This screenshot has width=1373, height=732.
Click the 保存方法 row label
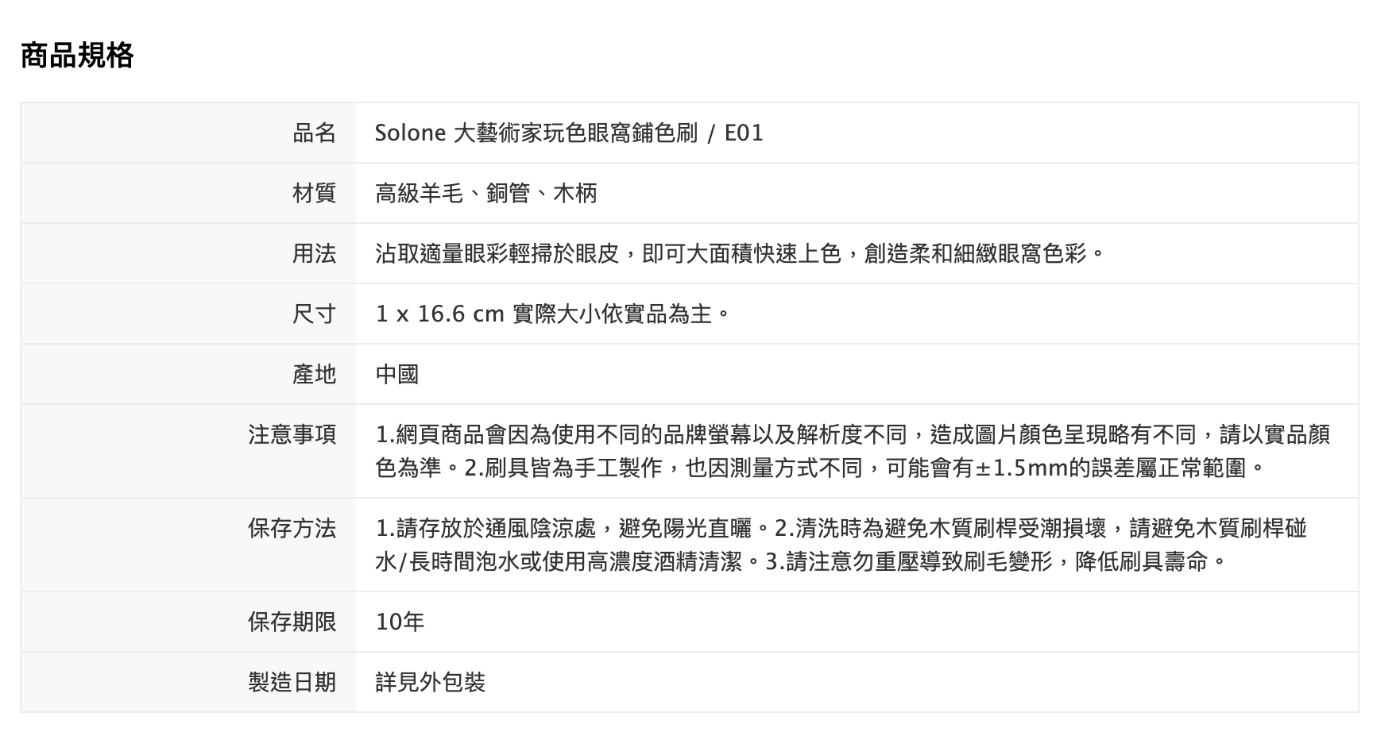point(292,528)
